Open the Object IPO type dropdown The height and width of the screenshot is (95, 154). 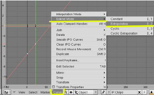[86, 92]
